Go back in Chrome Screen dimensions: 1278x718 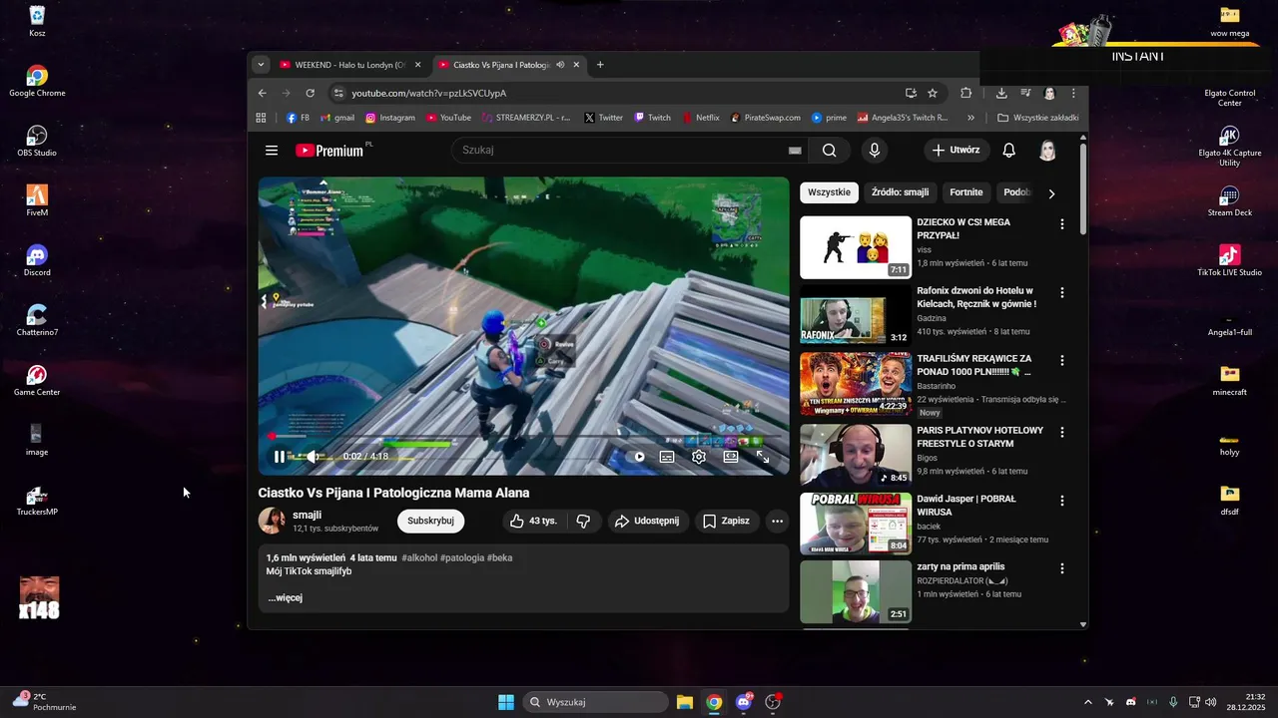point(263,93)
